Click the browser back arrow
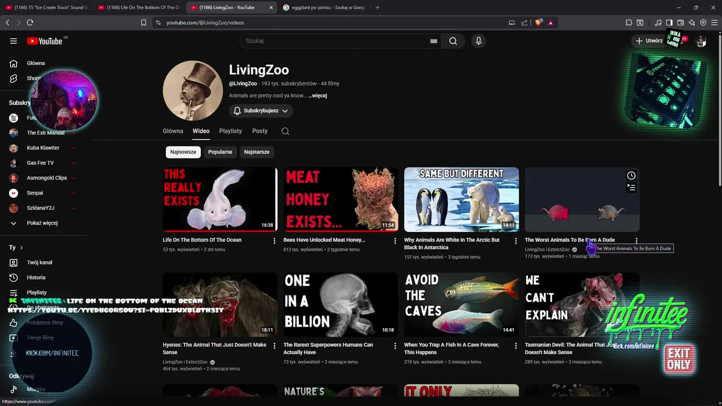Screen dimensions: 722x406 [7, 23]
